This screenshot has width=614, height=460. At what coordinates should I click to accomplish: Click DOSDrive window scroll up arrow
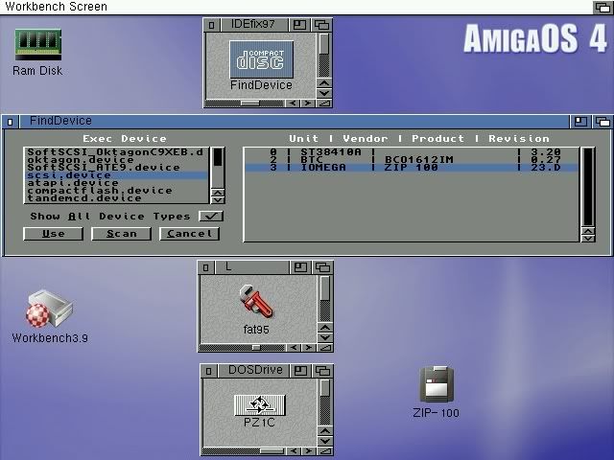pos(325,430)
